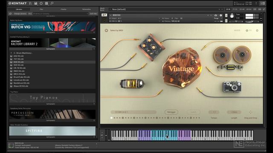The width and height of the screenshot is (273, 153).
Task: Toggle the KSP multi script button
Action: [x=255, y=9]
